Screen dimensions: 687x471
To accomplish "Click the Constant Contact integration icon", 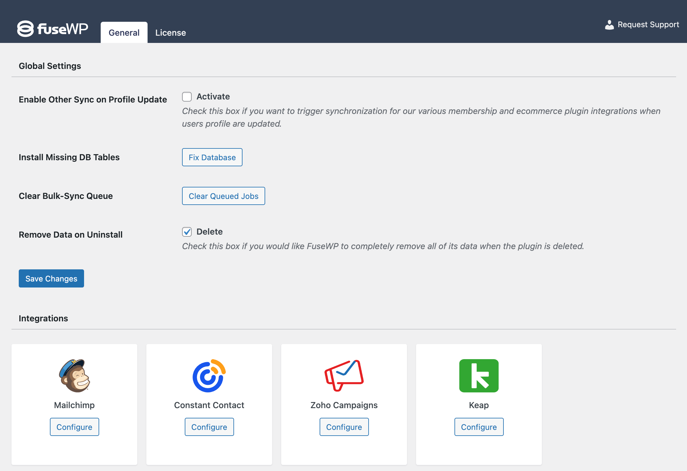I will point(209,375).
